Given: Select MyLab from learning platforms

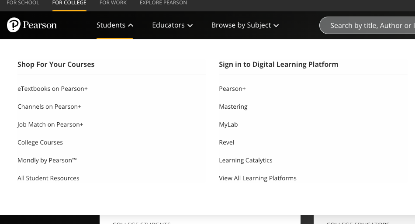Looking at the screenshot, I should (228, 124).
